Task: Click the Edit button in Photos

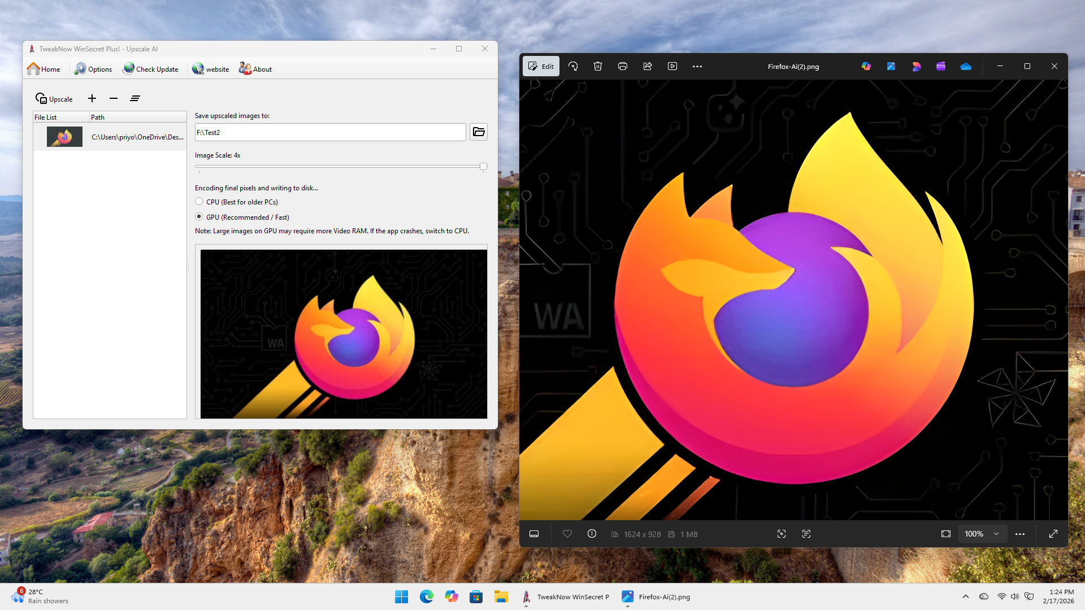Action: tap(541, 66)
